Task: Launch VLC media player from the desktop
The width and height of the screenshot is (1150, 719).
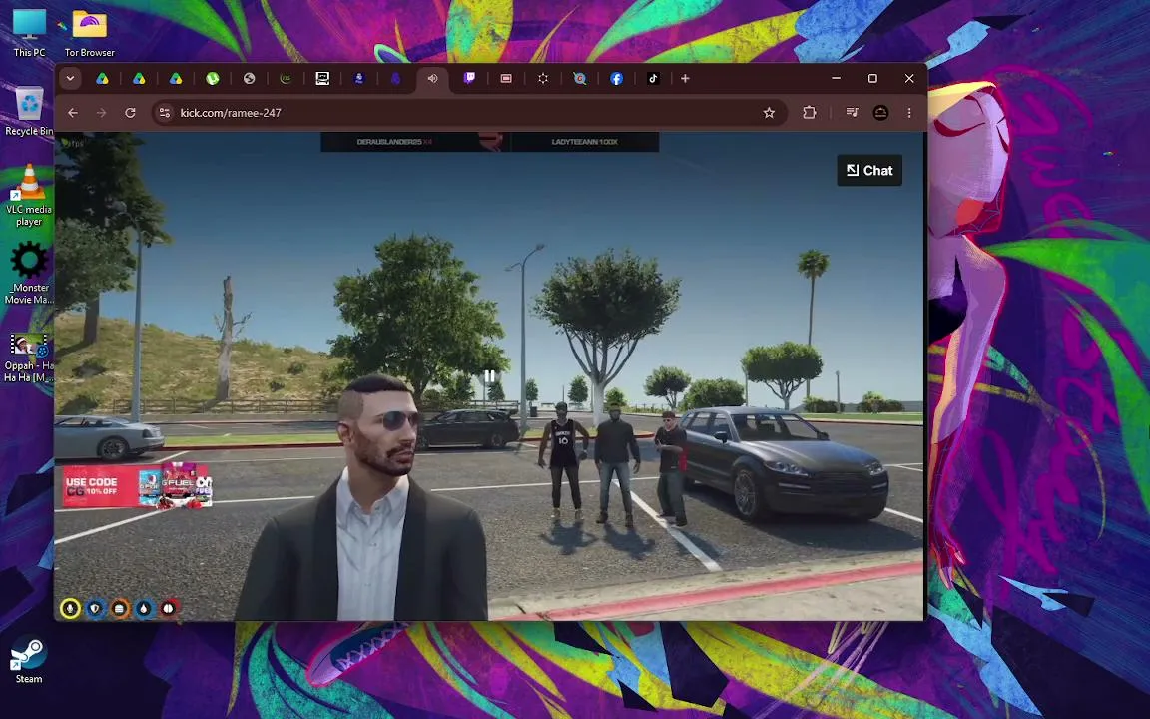Action: (29, 195)
